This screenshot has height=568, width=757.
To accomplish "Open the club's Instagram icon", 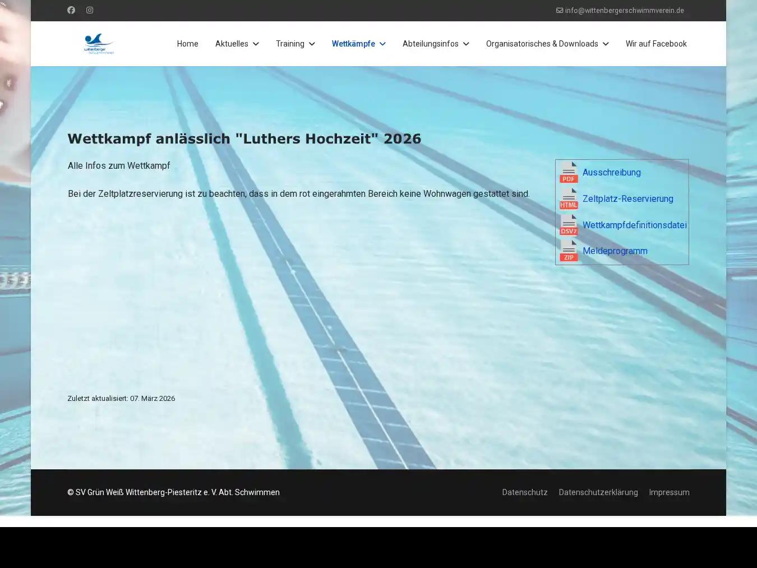I will click(90, 10).
